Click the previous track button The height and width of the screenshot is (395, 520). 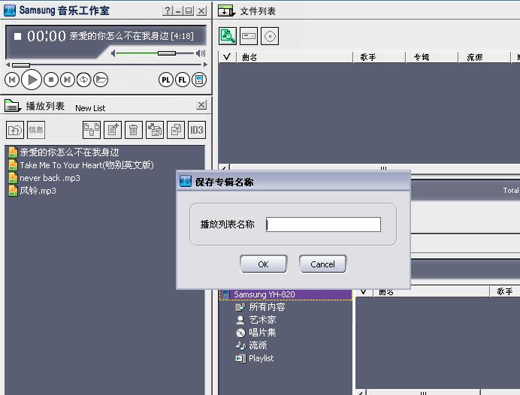pyautogui.click(x=12, y=80)
